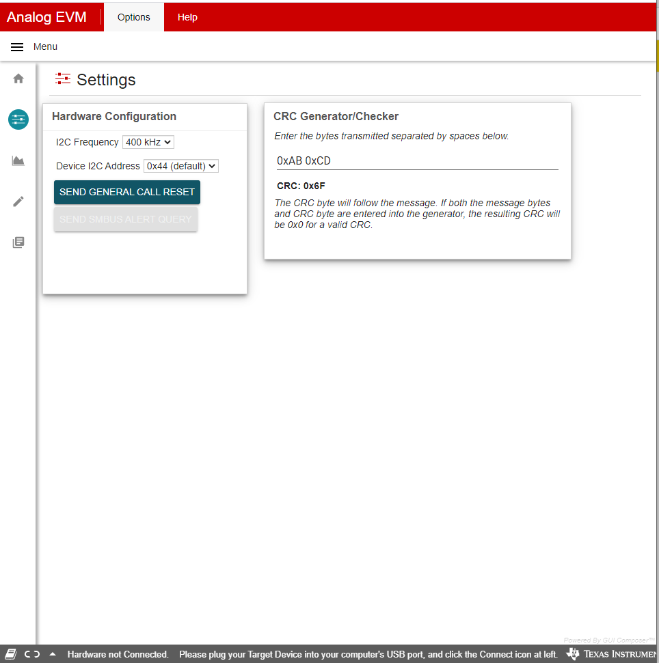Screen dimensions: 659x663
Task: Open the I2C Frequency dropdown
Action: (x=148, y=142)
